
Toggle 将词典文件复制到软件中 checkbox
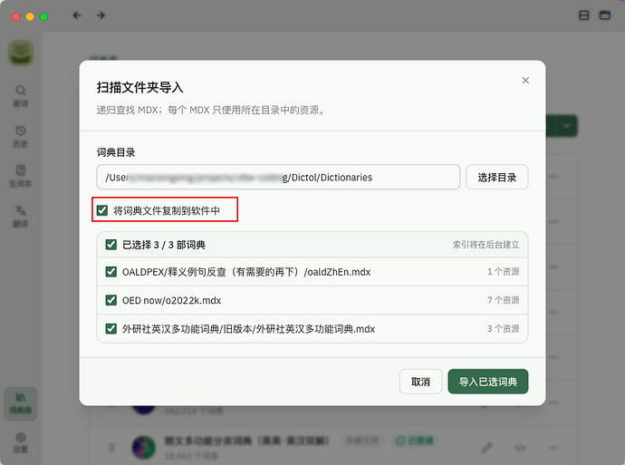coord(102,210)
